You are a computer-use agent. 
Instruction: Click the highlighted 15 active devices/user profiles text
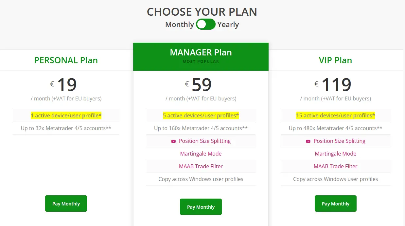point(335,115)
